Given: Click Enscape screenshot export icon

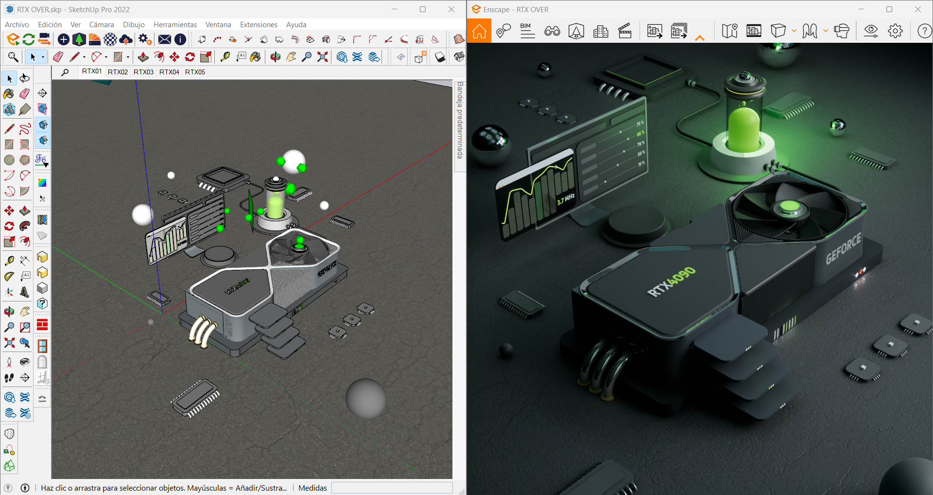Looking at the screenshot, I should 655,31.
